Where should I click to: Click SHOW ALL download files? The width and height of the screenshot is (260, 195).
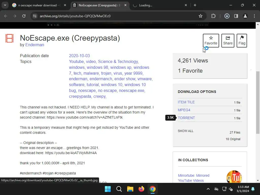pos(185,131)
